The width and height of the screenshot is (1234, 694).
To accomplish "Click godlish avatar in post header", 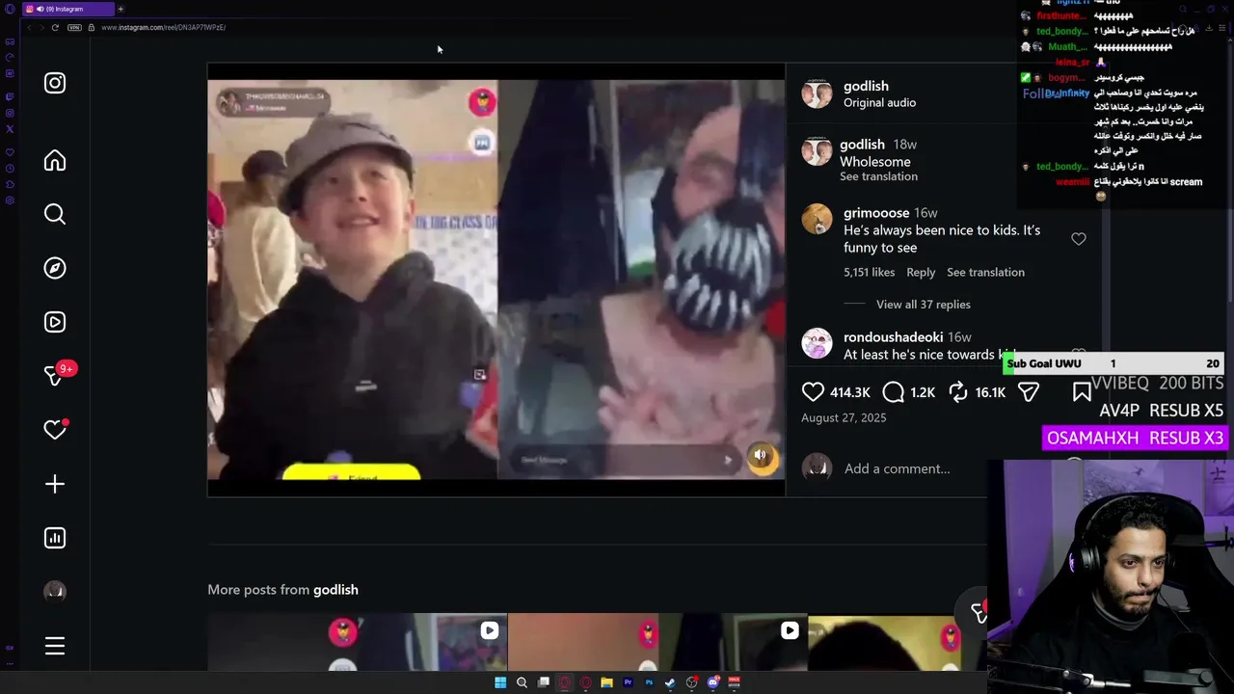I will [817, 93].
